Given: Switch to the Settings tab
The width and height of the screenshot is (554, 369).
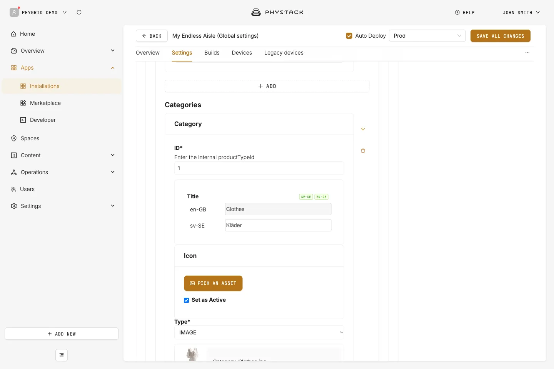Looking at the screenshot, I should (x=182, y=53).
